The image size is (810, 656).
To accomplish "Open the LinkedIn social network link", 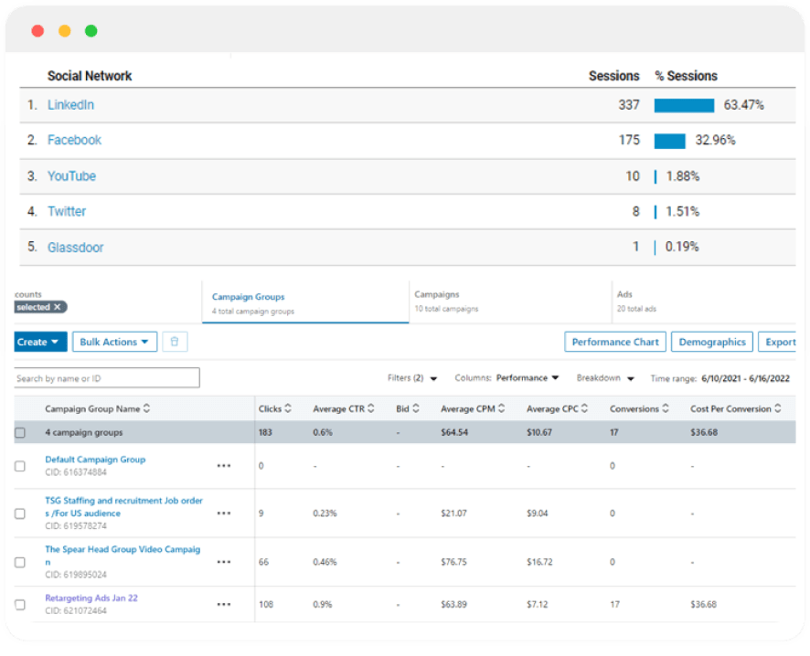I will tap(71, 105).
